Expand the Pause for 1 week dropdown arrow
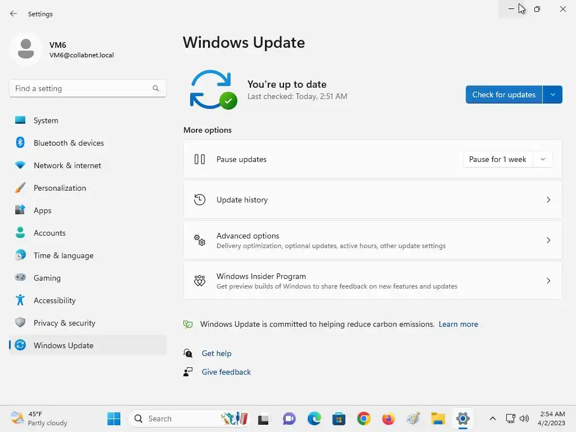576x432 pixels. click(x=543, y=159)
